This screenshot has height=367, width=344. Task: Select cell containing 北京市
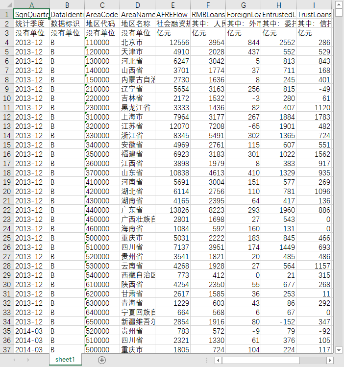137,42
